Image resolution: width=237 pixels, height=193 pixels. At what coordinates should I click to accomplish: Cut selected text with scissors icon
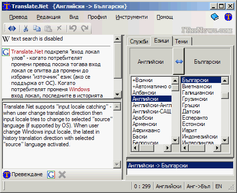click(26, 28)
